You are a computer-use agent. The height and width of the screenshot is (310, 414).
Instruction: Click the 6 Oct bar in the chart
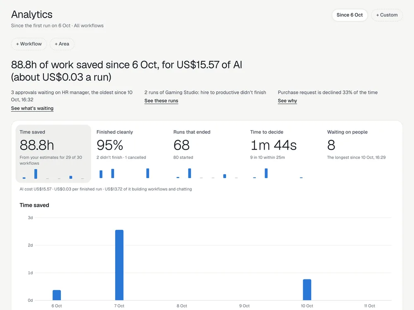57,295
